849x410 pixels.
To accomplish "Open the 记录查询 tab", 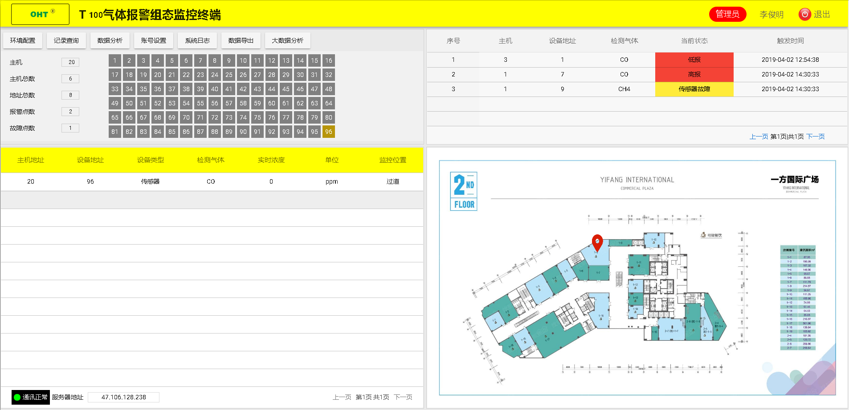I will coord(66,40).
